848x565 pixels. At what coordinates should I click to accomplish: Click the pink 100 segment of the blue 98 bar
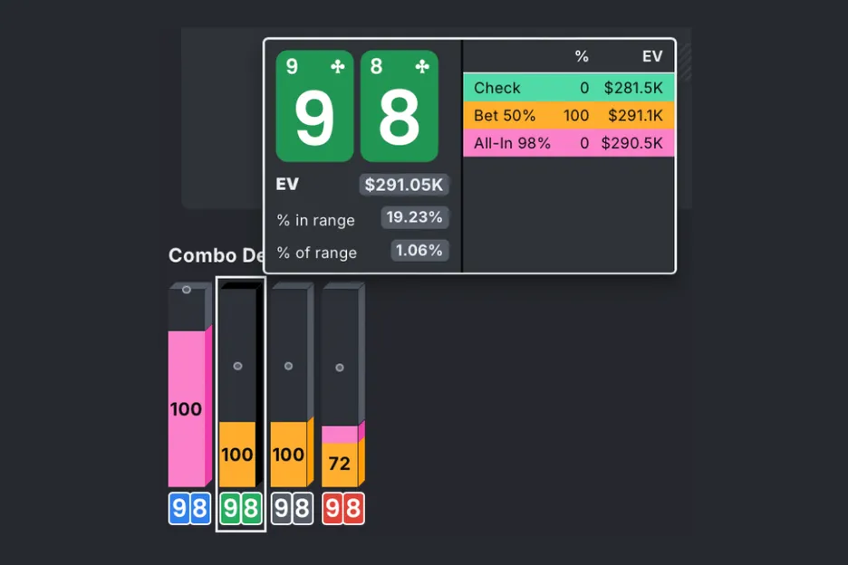pyautogui.click(x=187, y=409)
